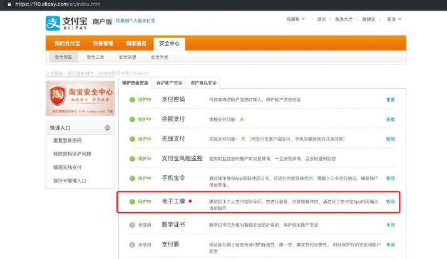Open the 商家服务 tab
The width and height of the screenshot is (447, 259).
(136, 43)
